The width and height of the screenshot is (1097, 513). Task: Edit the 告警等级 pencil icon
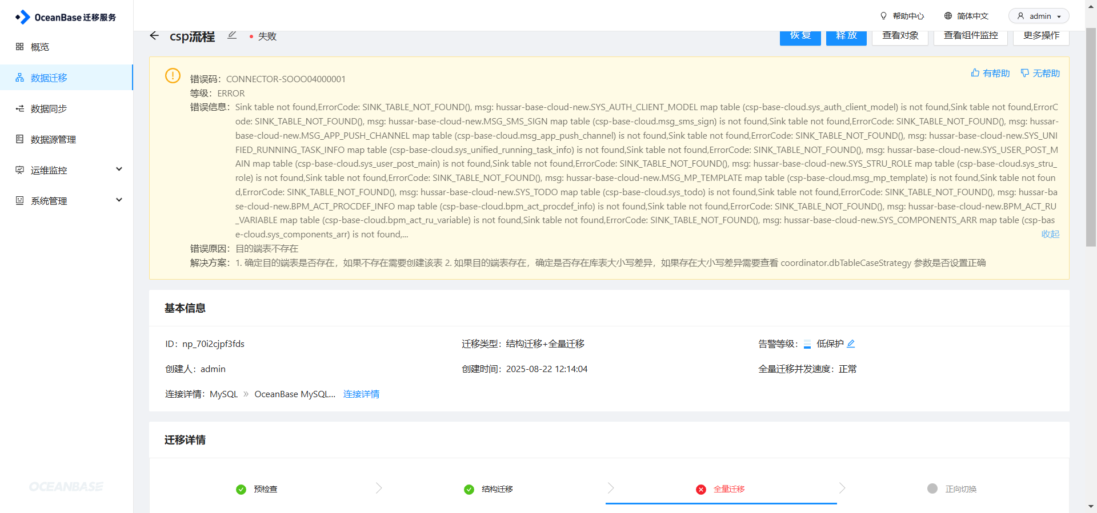coord(851,344)
